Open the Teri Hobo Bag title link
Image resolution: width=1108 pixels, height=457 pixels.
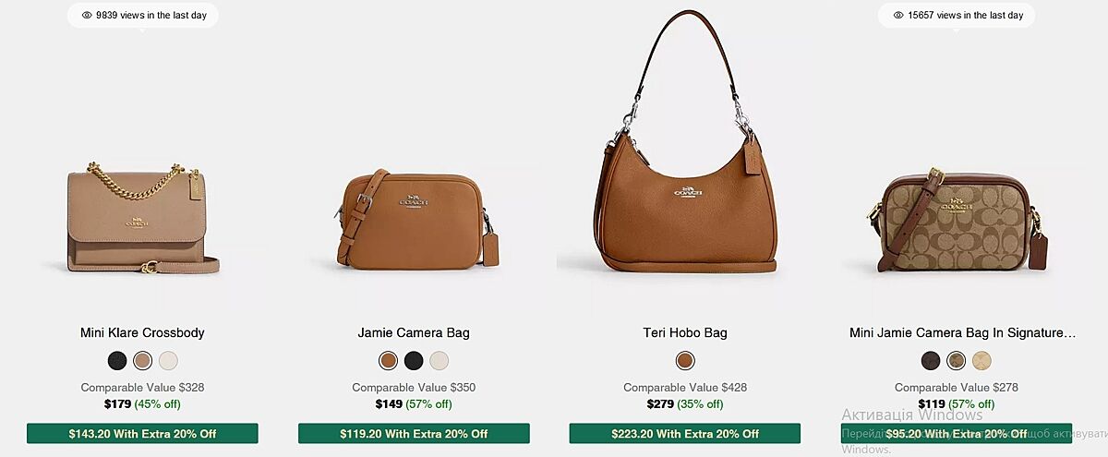[x=685, y=332]
